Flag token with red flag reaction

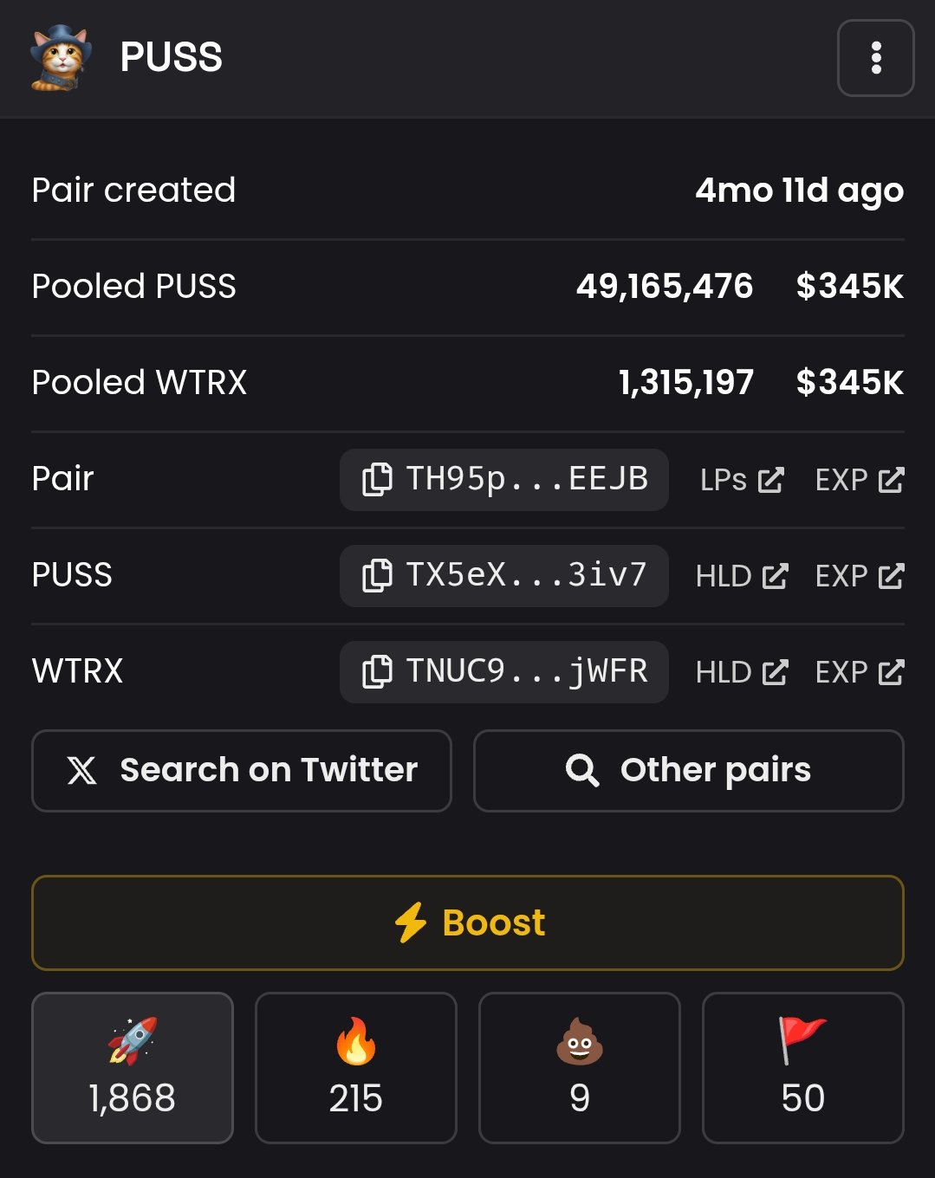[803, 1068]
